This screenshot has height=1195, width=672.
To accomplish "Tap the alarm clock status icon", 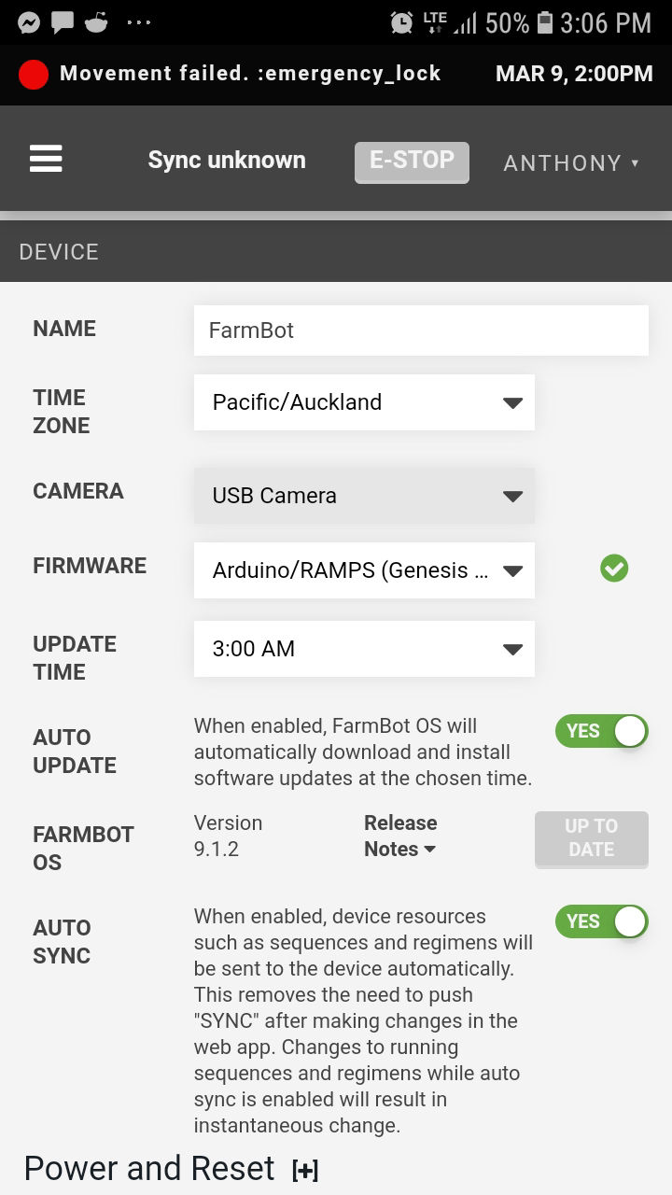I will (401, 22).
